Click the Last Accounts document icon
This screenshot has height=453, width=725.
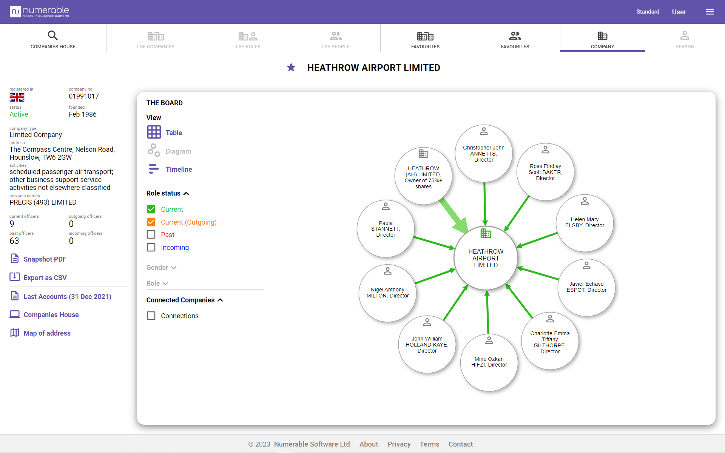[x=15, y=296]
